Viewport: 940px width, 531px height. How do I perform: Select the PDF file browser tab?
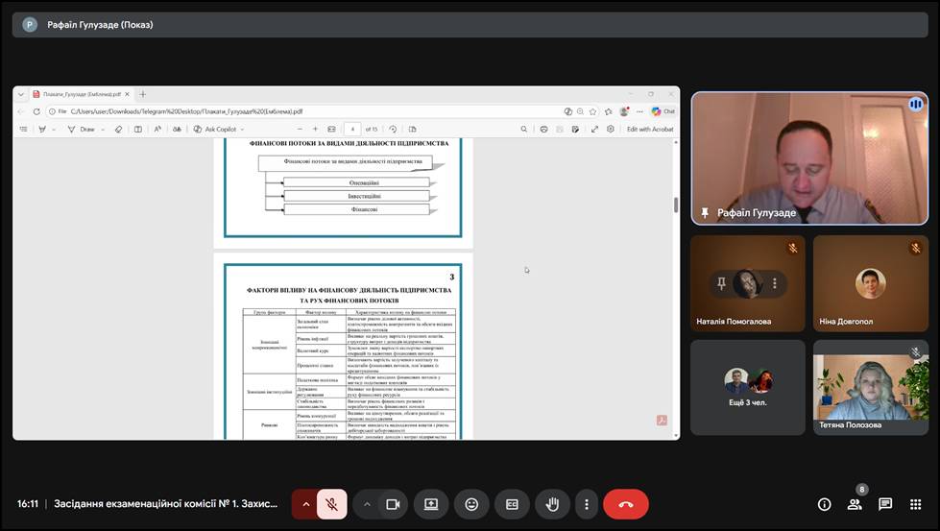point(80,94)
